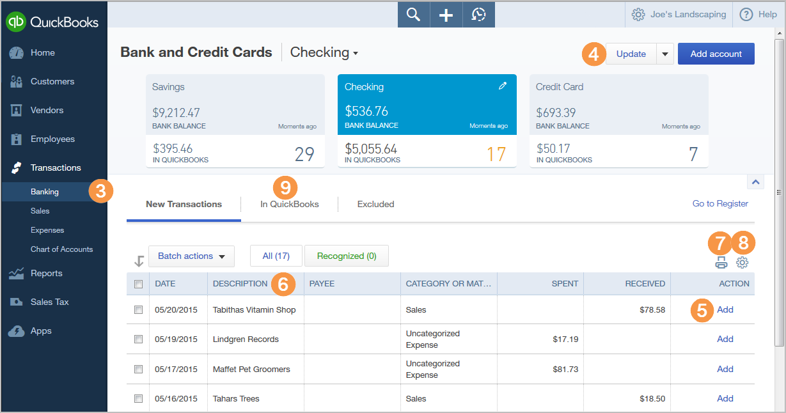Screen dimensions: 786x413
Task: Click the Create plus icon
Action: point(446,15)
